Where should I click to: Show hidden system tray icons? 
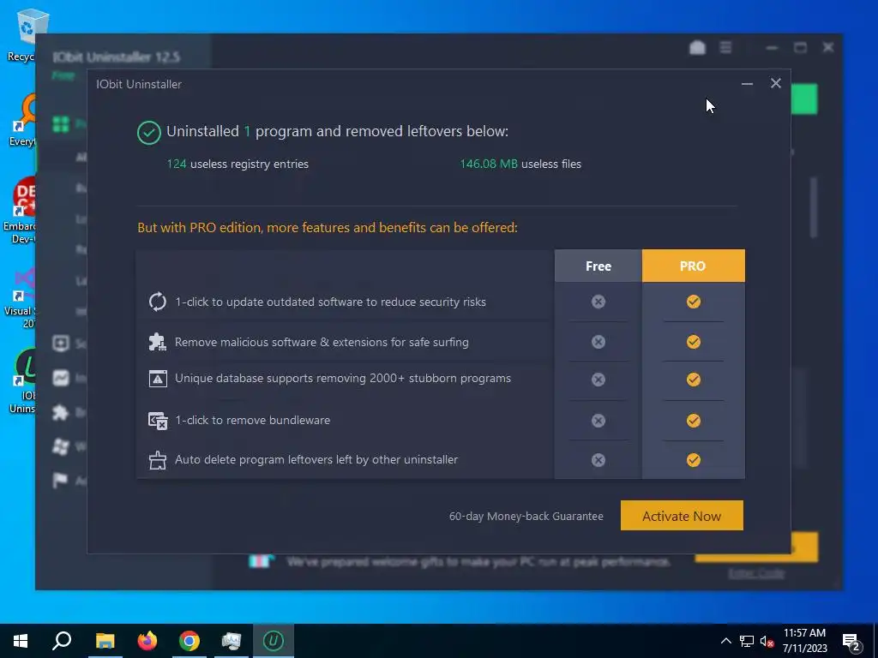(725, 641)
